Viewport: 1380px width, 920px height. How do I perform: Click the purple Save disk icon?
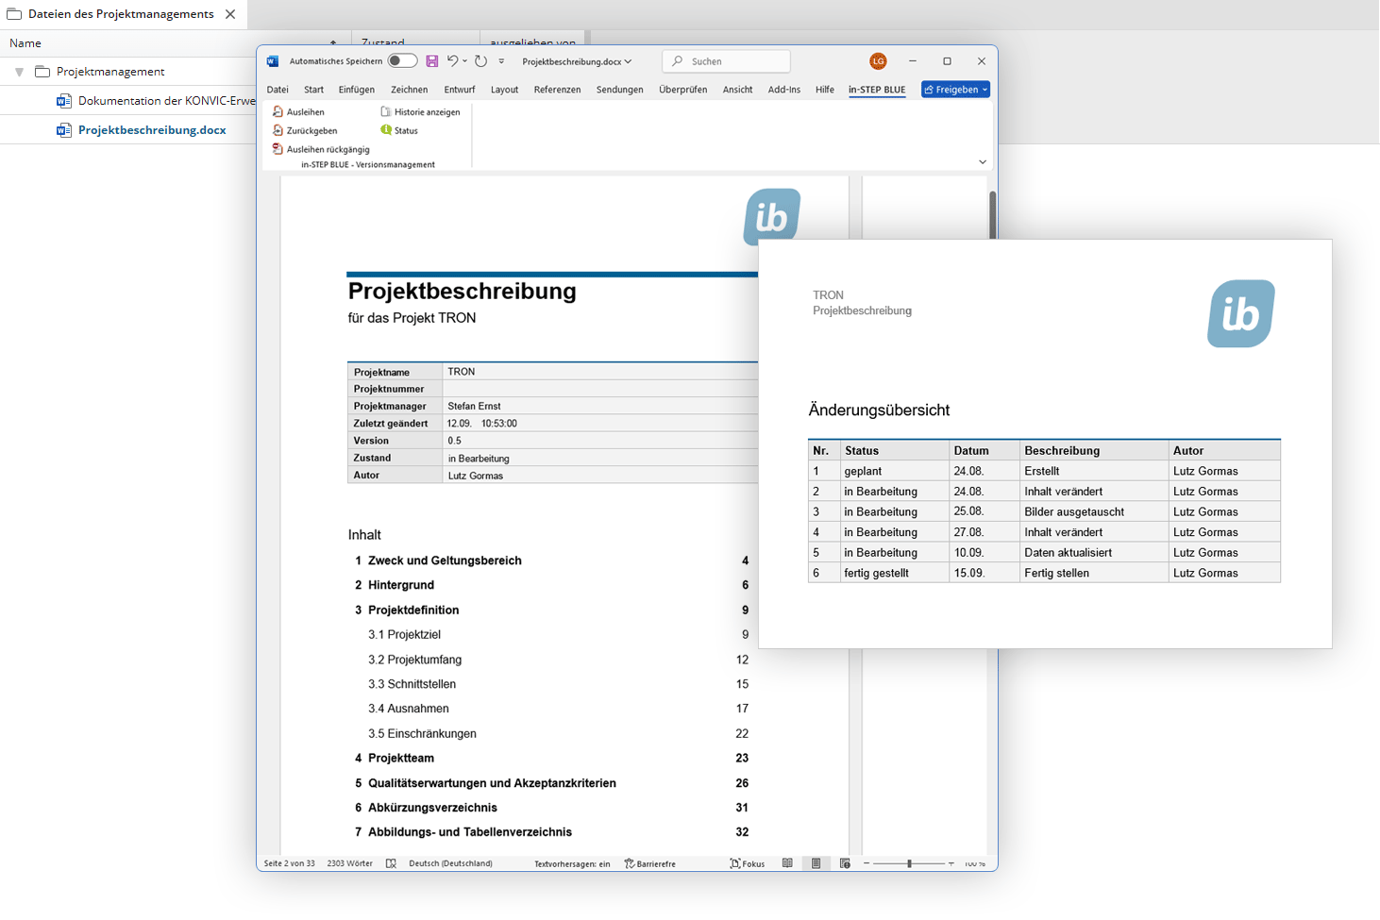coord(431,61)
